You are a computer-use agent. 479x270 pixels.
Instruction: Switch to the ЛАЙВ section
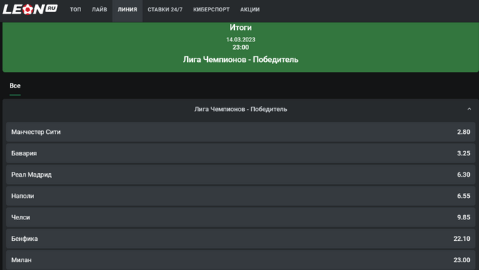tap(99, 9)
